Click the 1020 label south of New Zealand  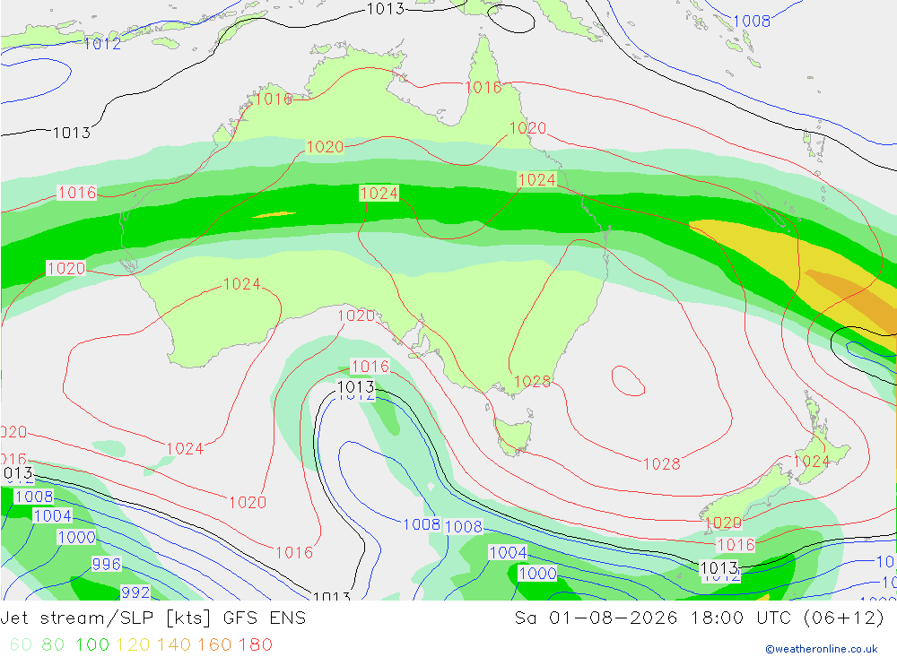pyautogui.click(x=723, y=523)
